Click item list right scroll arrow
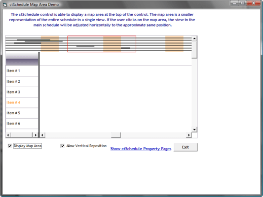 36,135
